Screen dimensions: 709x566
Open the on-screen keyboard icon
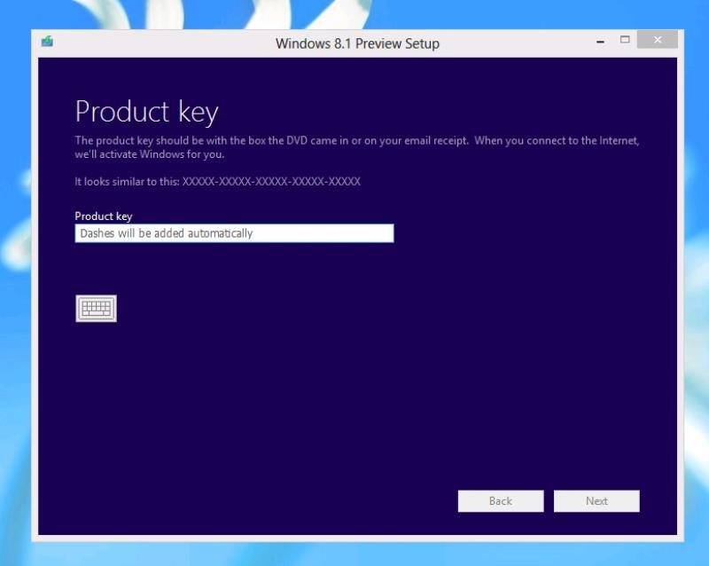point(96,308)
